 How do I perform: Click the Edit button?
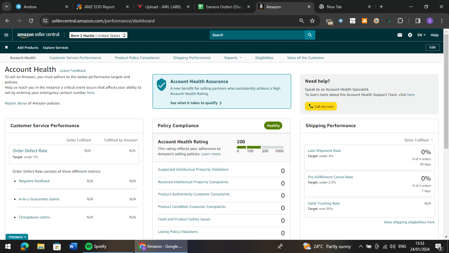pyautogui.click(x=432, y=47)
